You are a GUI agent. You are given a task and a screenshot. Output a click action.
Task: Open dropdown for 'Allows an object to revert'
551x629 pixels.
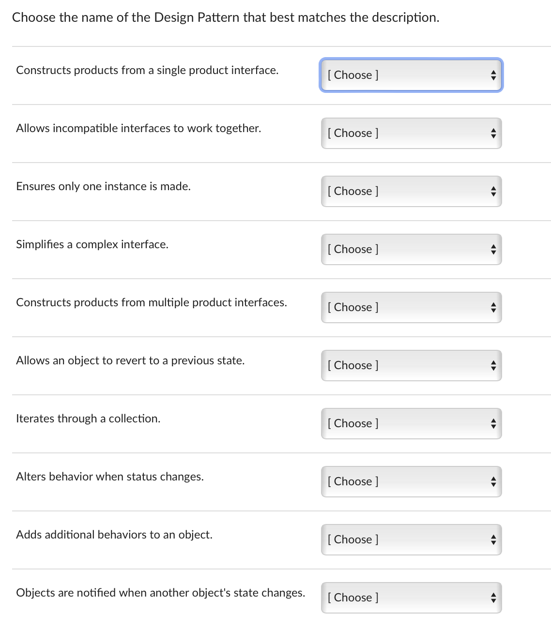(411, 365)
